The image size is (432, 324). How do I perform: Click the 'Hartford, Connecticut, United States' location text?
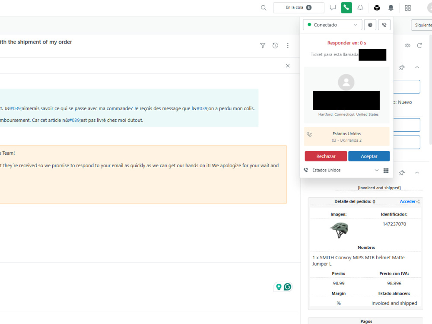[x=348, y=114]
